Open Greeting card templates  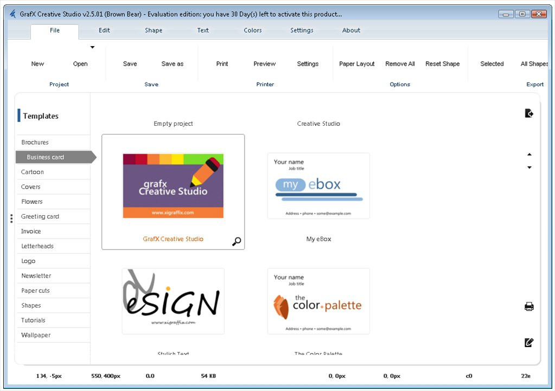(53, 216)
